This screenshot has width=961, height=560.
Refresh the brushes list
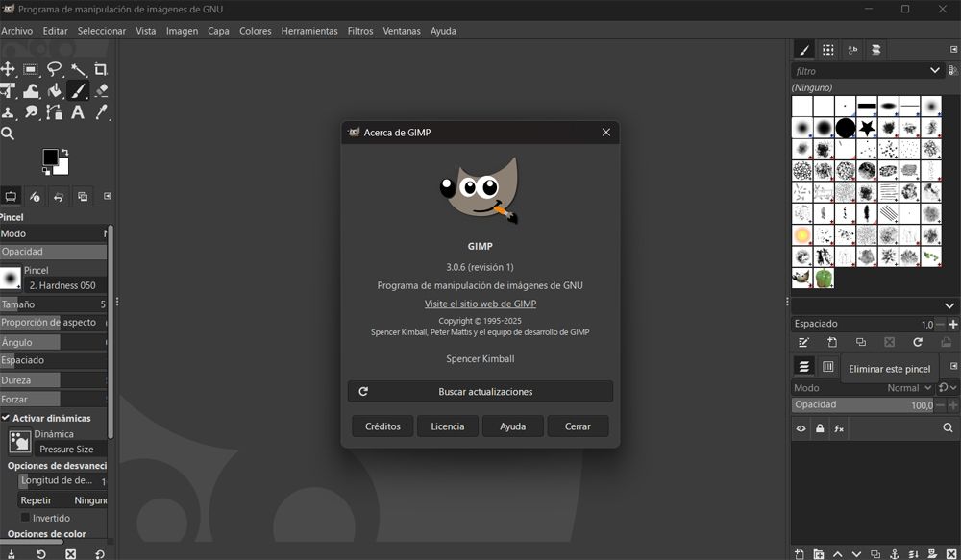coord(919,341)
